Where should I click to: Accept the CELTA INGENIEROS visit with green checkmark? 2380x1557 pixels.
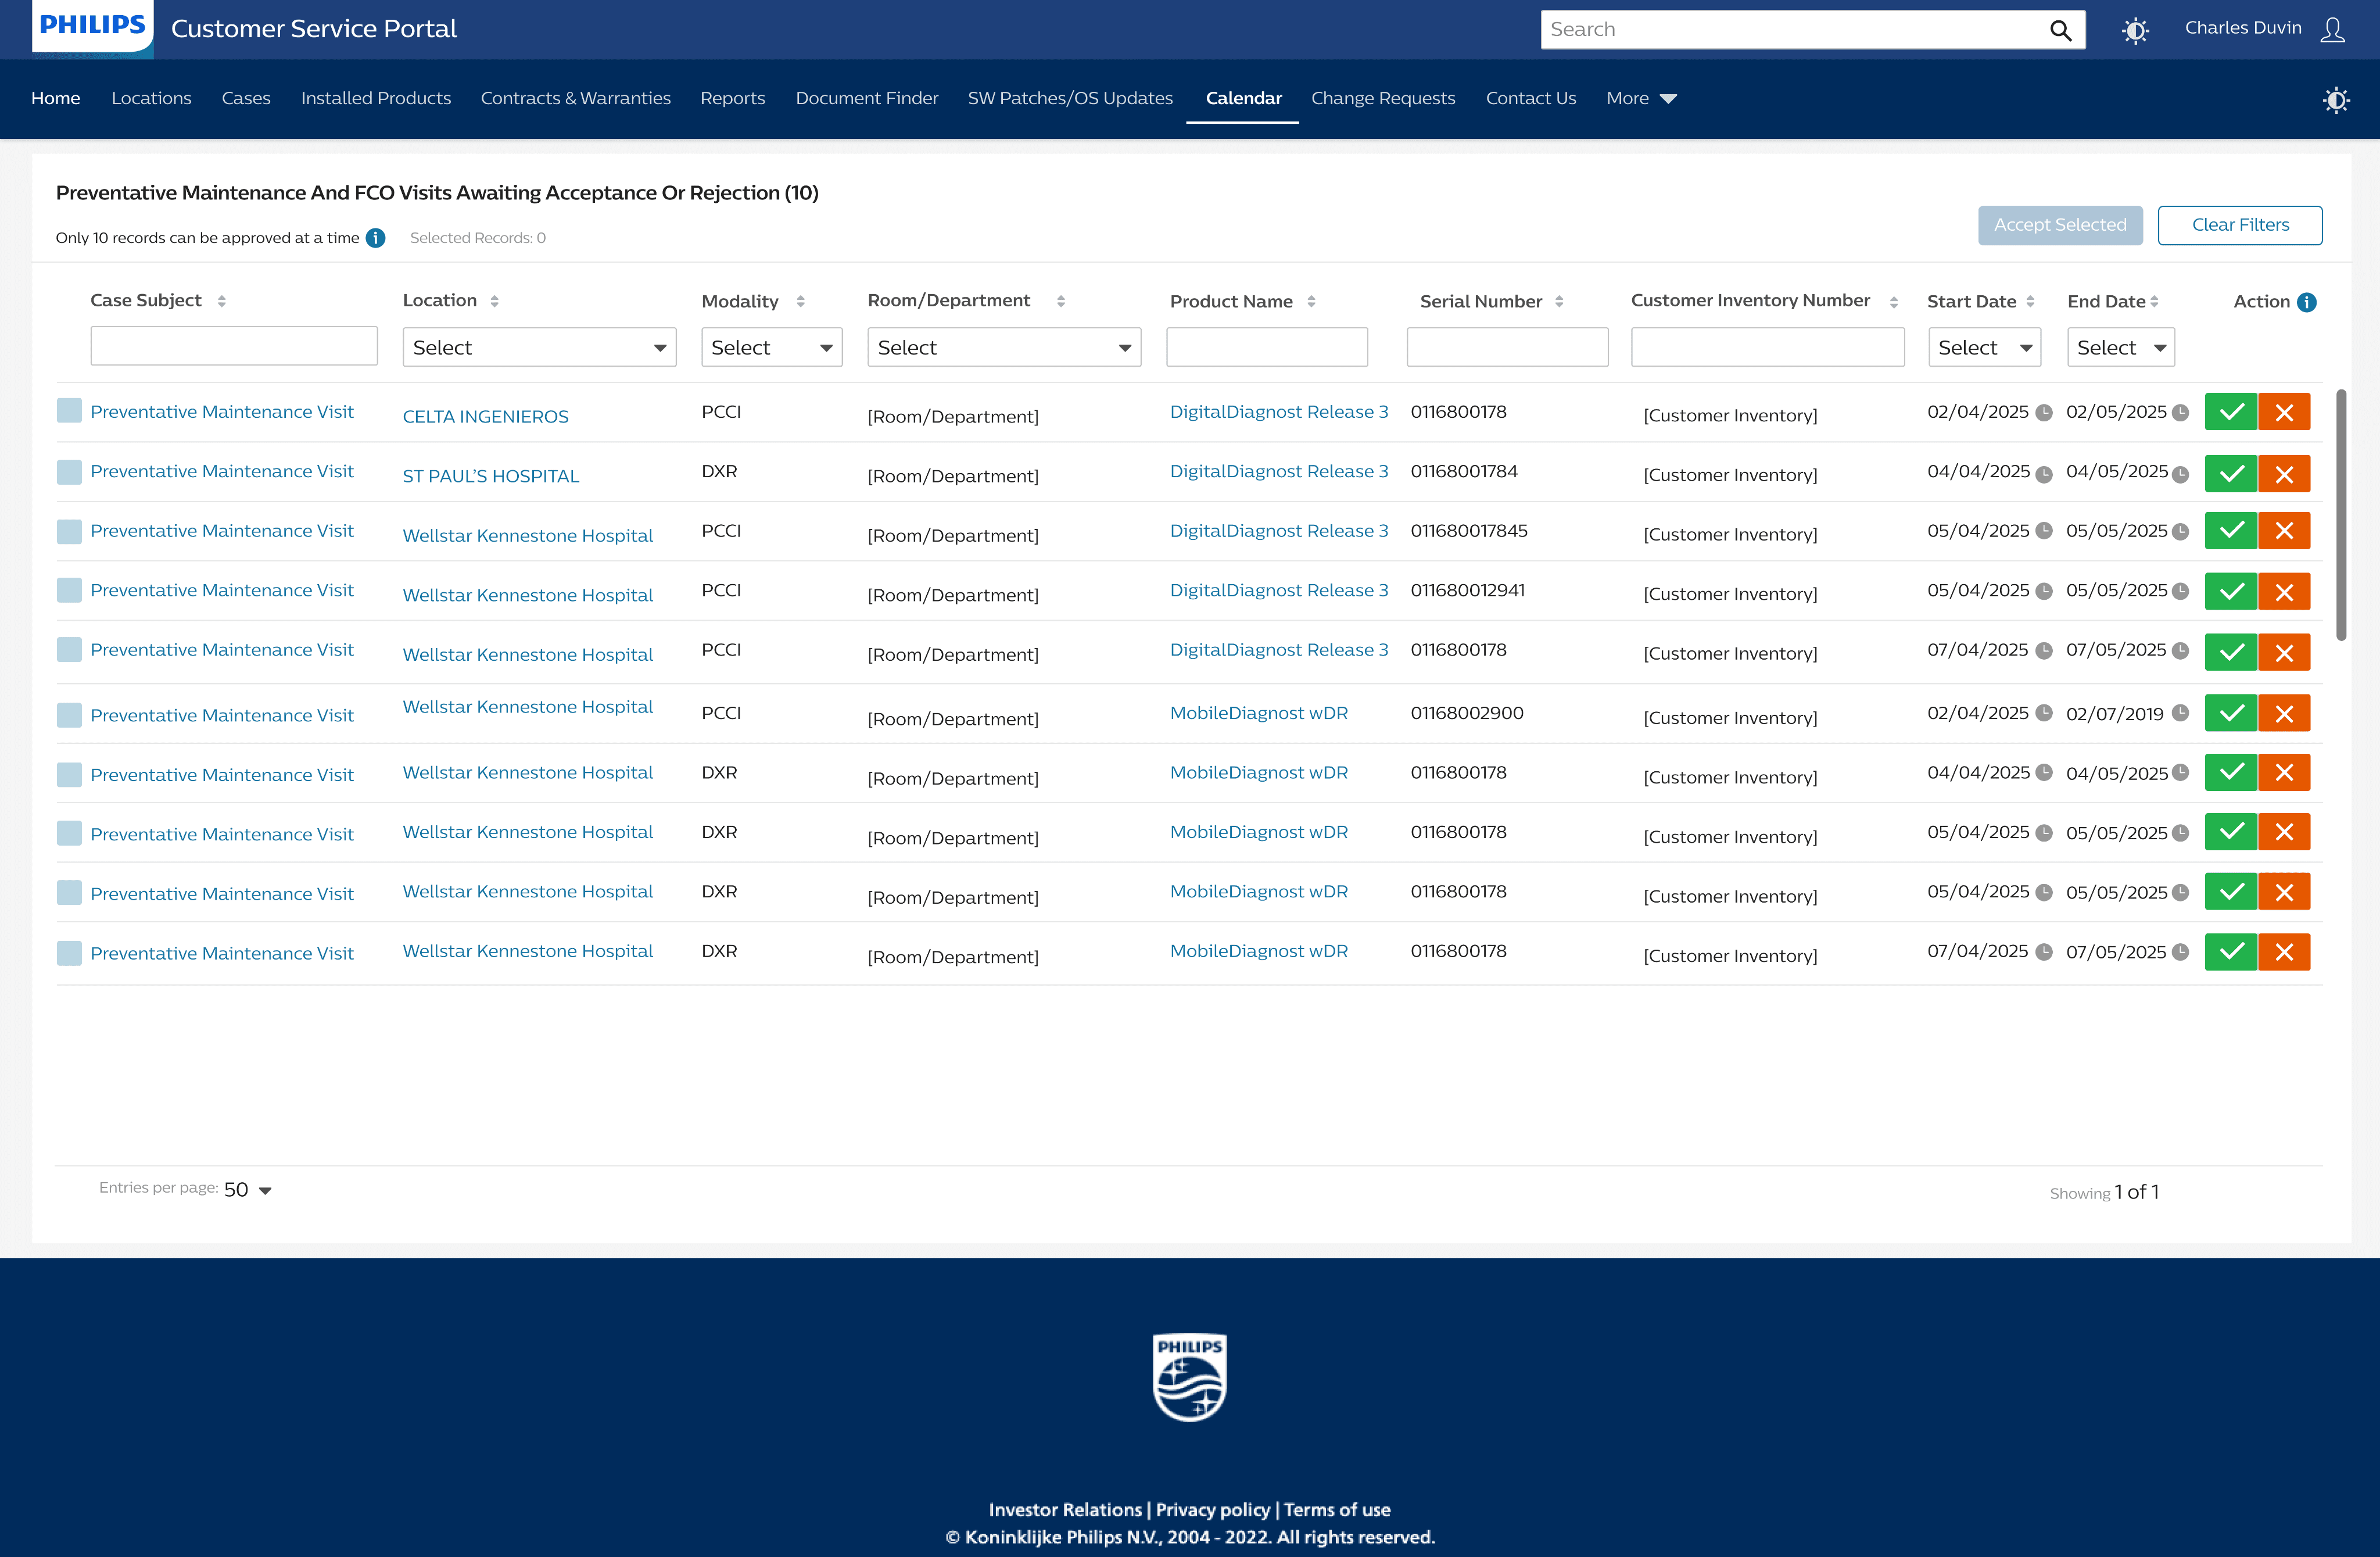click(x=2230, y=412)
